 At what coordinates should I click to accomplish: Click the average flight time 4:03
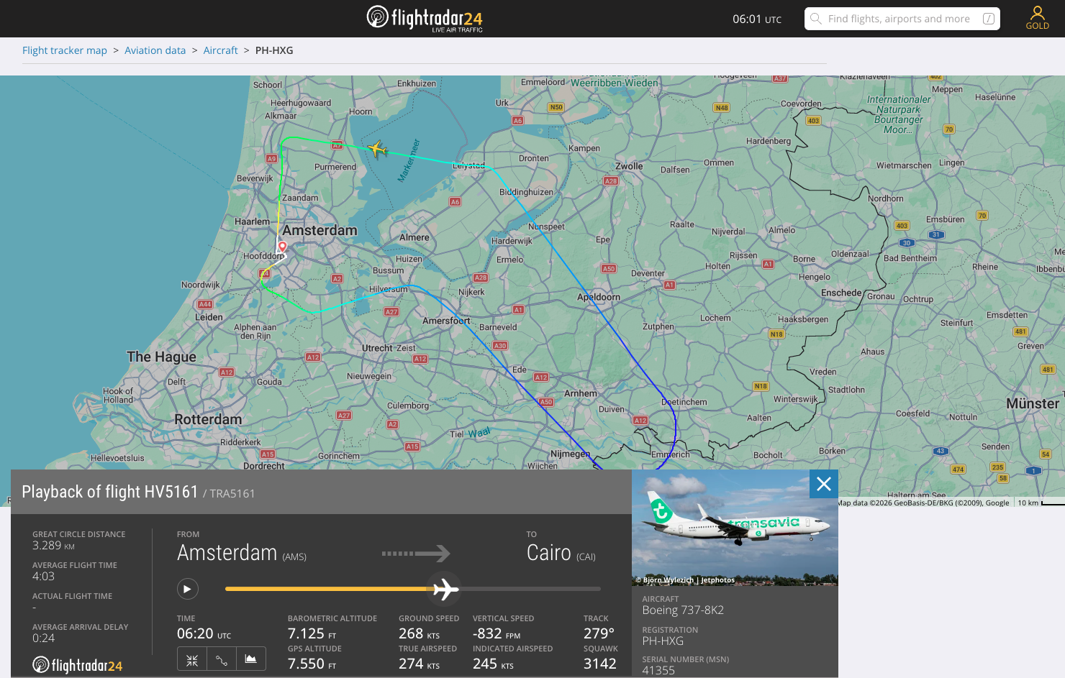43,577
